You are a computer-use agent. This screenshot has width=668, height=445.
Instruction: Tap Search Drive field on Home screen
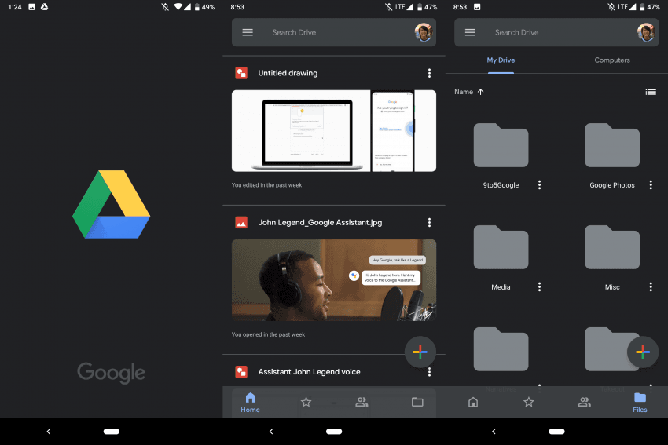click(333, 32)
